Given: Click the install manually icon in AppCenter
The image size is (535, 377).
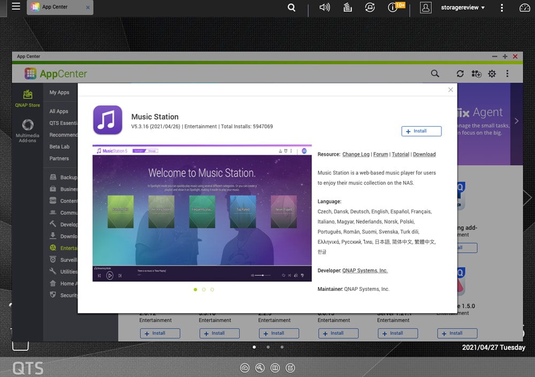Looking at the screenshot, I should 476,73.
